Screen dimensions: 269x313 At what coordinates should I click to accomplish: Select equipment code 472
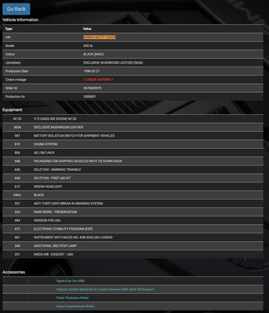tap(17, 229)
